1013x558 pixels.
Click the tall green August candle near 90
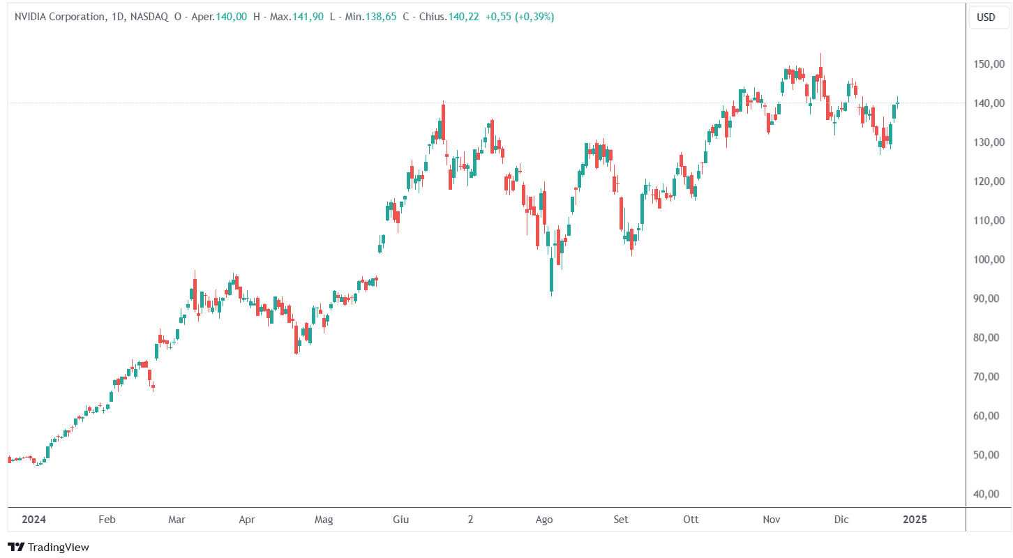[551, 275]
